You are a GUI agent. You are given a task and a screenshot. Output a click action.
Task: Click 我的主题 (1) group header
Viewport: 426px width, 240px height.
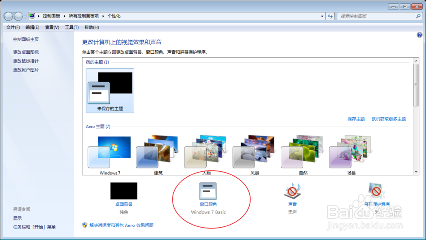click(97, 62)
